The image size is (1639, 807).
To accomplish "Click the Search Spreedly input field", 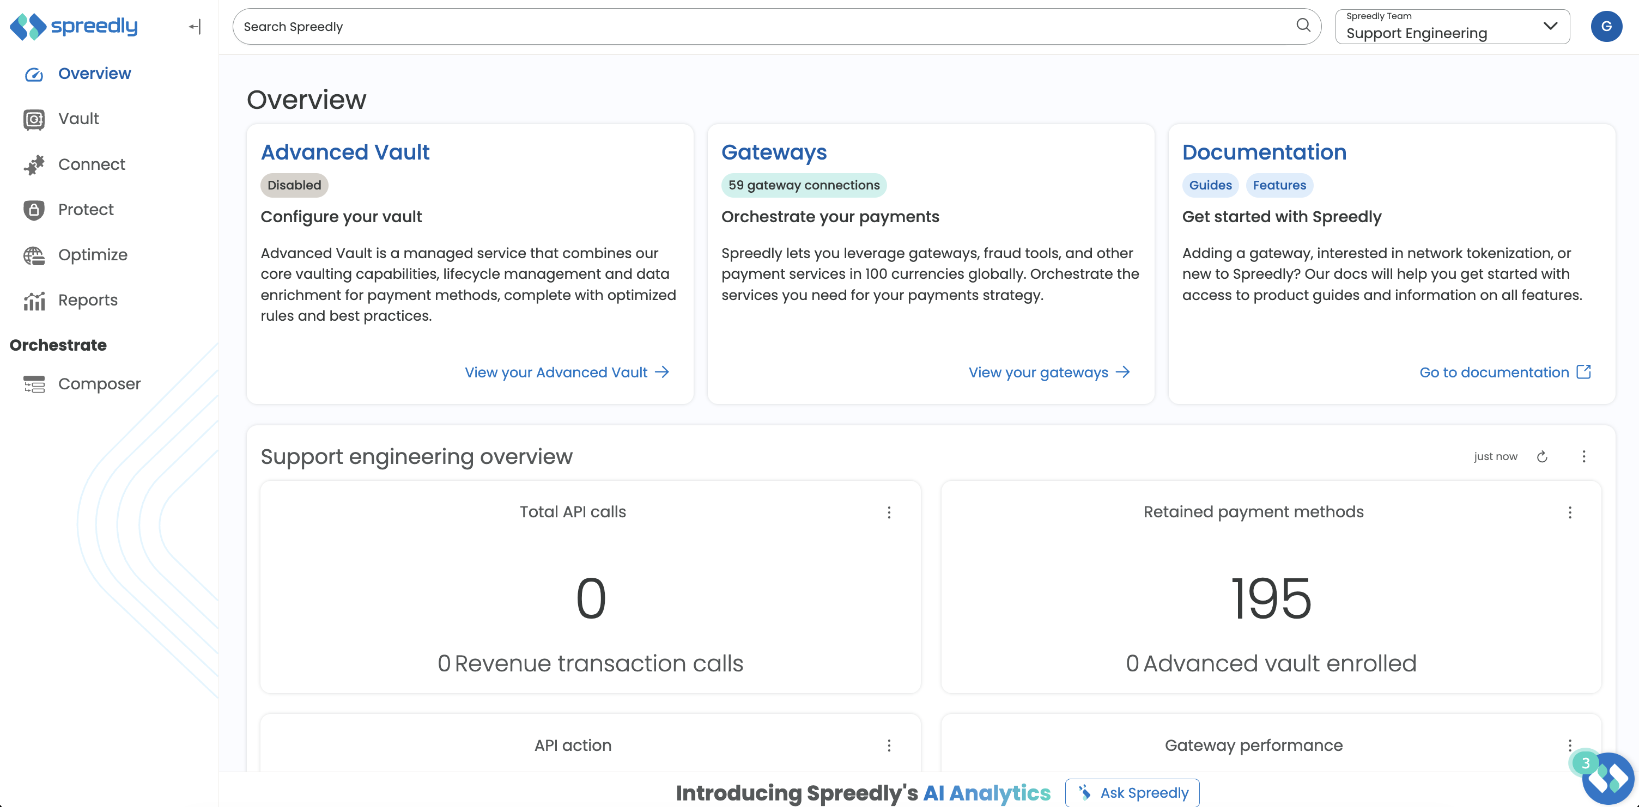I will (776, 26).
